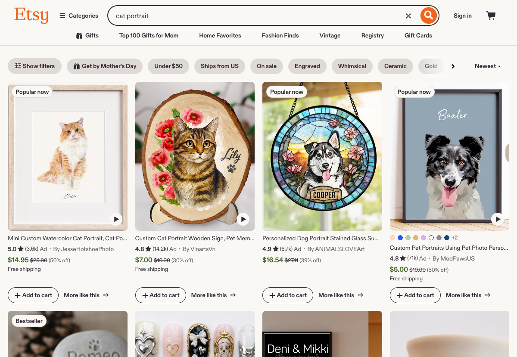Click the Etsy logo

click(x=31, y=16)
